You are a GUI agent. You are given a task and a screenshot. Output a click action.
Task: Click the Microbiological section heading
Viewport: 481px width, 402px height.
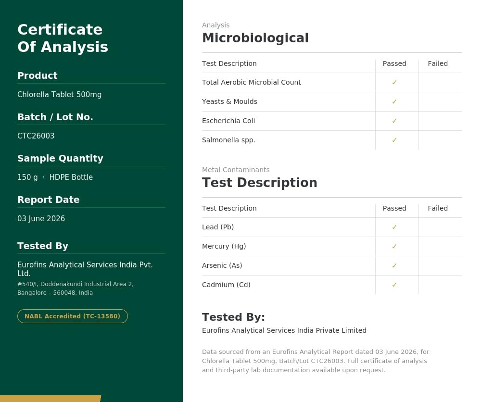(255, 38)
